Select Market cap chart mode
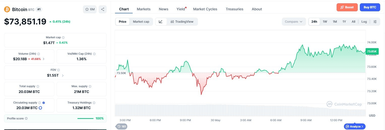The image size is (385, 130). click(141, 22)
